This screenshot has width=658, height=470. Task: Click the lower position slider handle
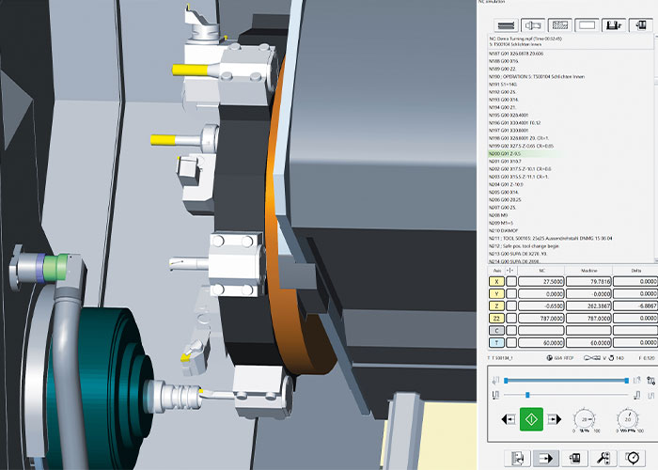pyautogui.click(x=527, y=395)
